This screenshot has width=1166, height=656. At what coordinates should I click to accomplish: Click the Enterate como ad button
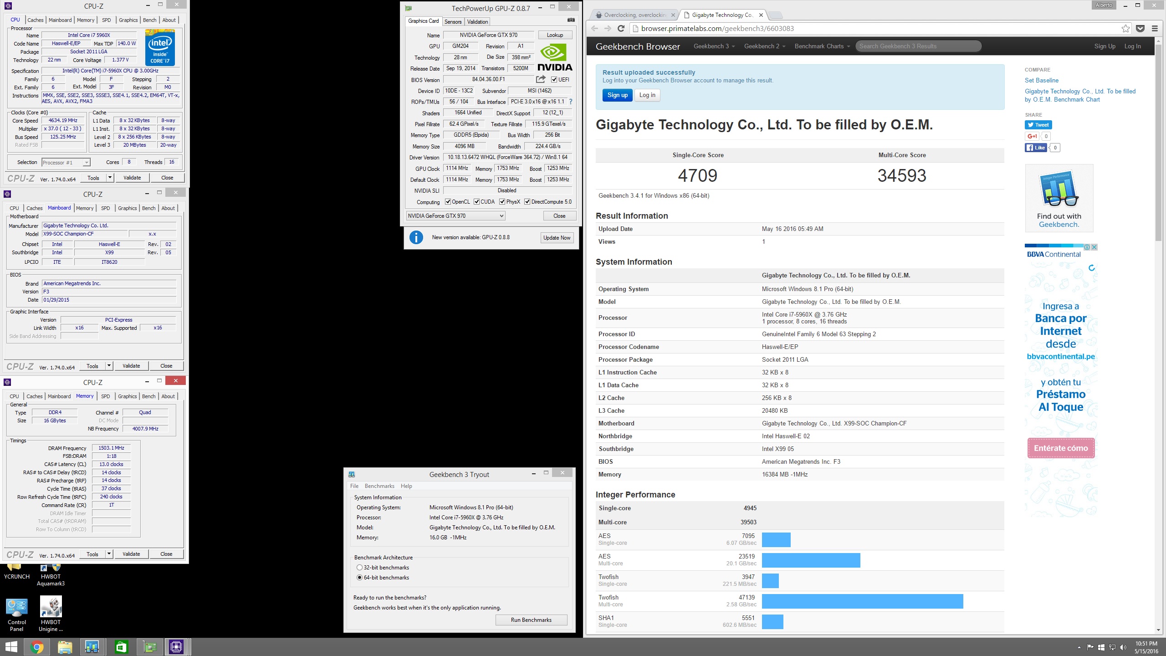point(1061,448)
